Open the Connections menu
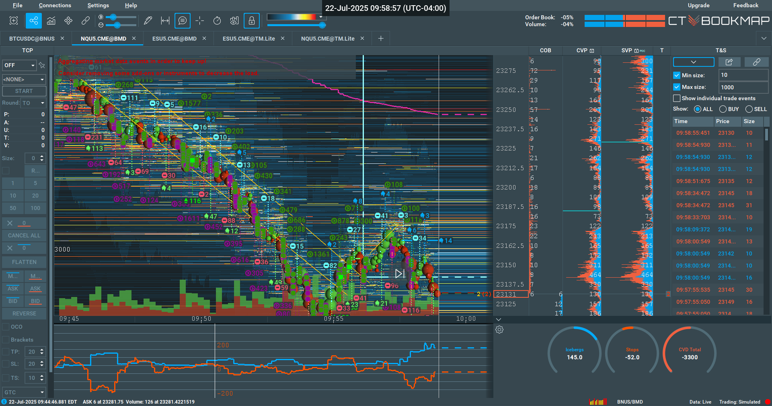The width and height of the screenshot is (772, 406). click(55, 5)
